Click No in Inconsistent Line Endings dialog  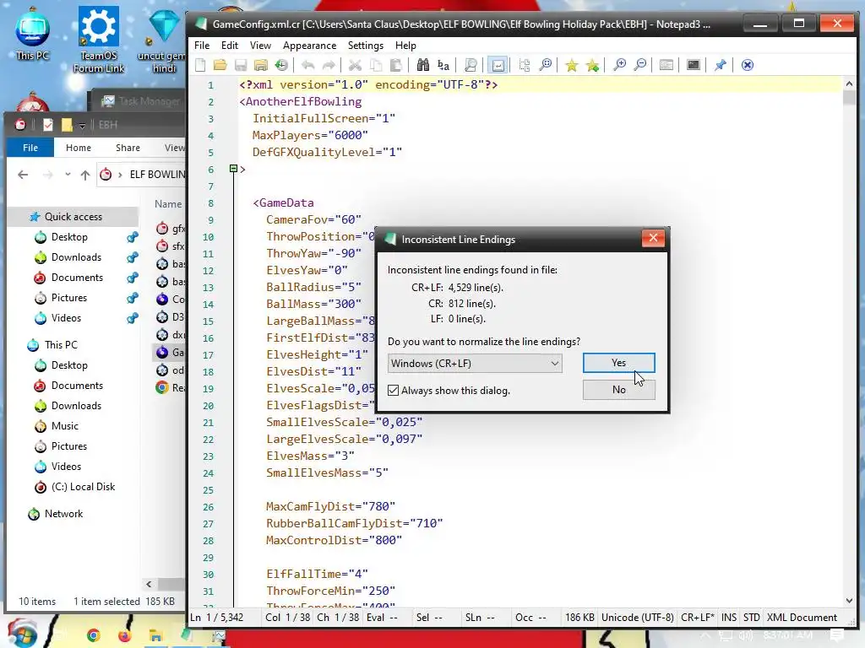619,390
